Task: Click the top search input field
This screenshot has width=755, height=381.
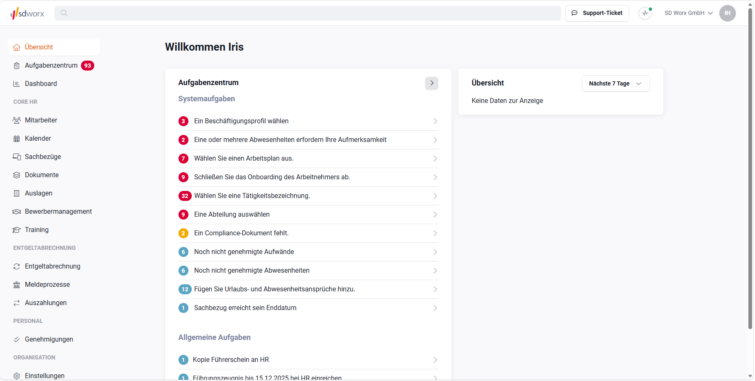Action: [x=308, y=13]
